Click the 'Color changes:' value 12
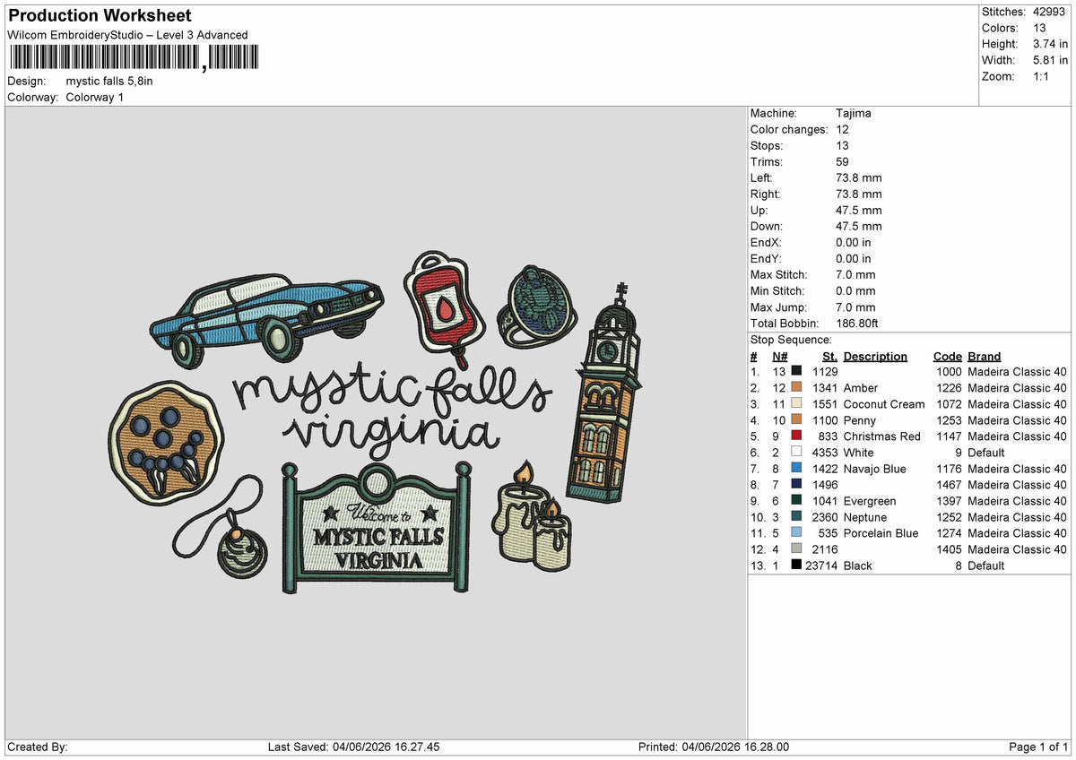 [843, 129]
